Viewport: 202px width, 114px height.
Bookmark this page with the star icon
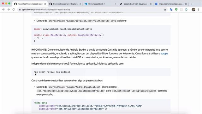pyautogui.click(x=165, y=9)
